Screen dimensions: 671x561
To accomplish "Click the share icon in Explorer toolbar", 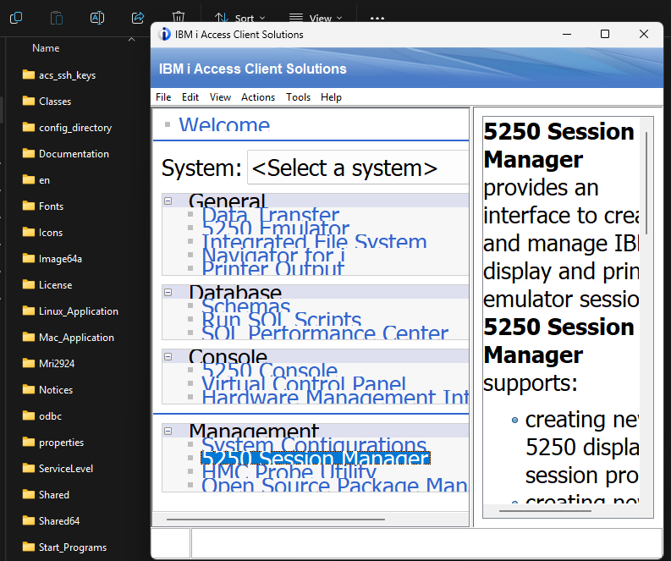I will click(x=138, y=18).
